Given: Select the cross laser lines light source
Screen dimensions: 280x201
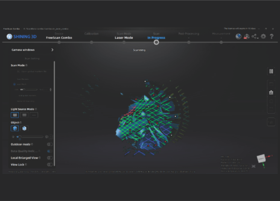Looking at the screenshot, I should click(15, 115).
